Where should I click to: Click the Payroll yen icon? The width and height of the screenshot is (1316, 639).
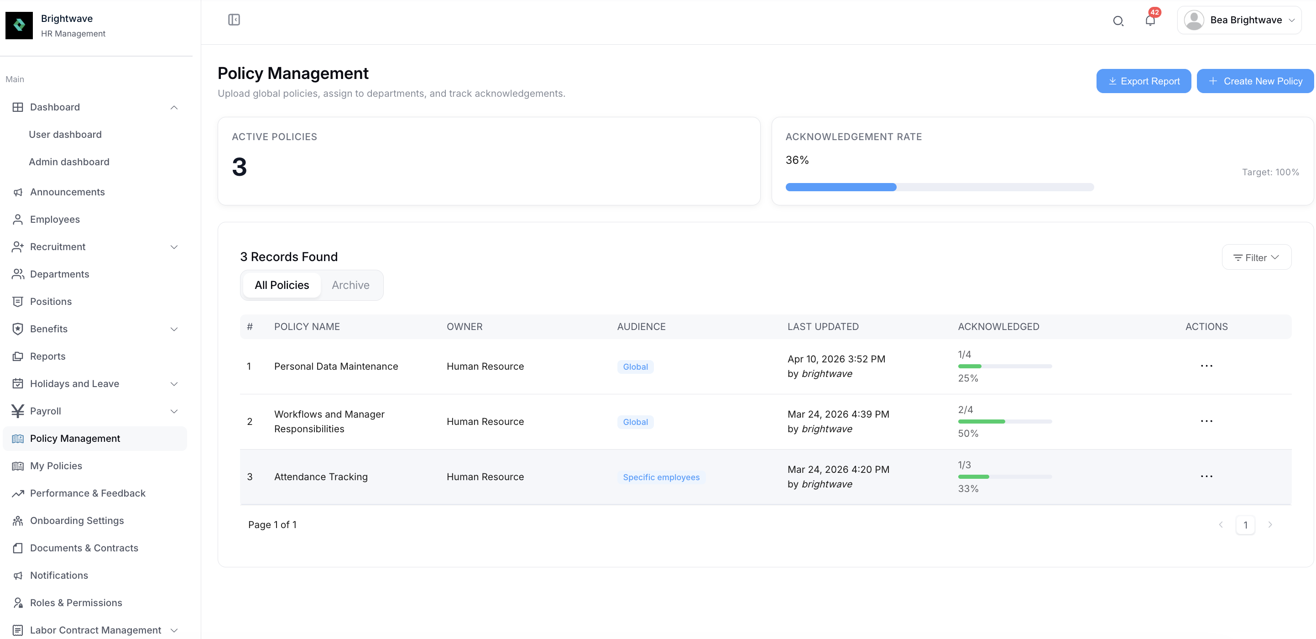tap(18, 411)
